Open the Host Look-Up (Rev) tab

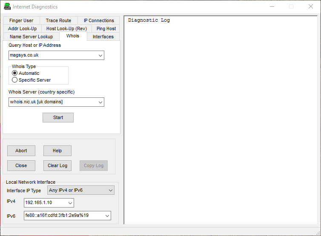66,28
